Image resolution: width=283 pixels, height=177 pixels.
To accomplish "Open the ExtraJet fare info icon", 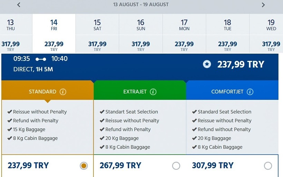I will (x=153, y=92).
